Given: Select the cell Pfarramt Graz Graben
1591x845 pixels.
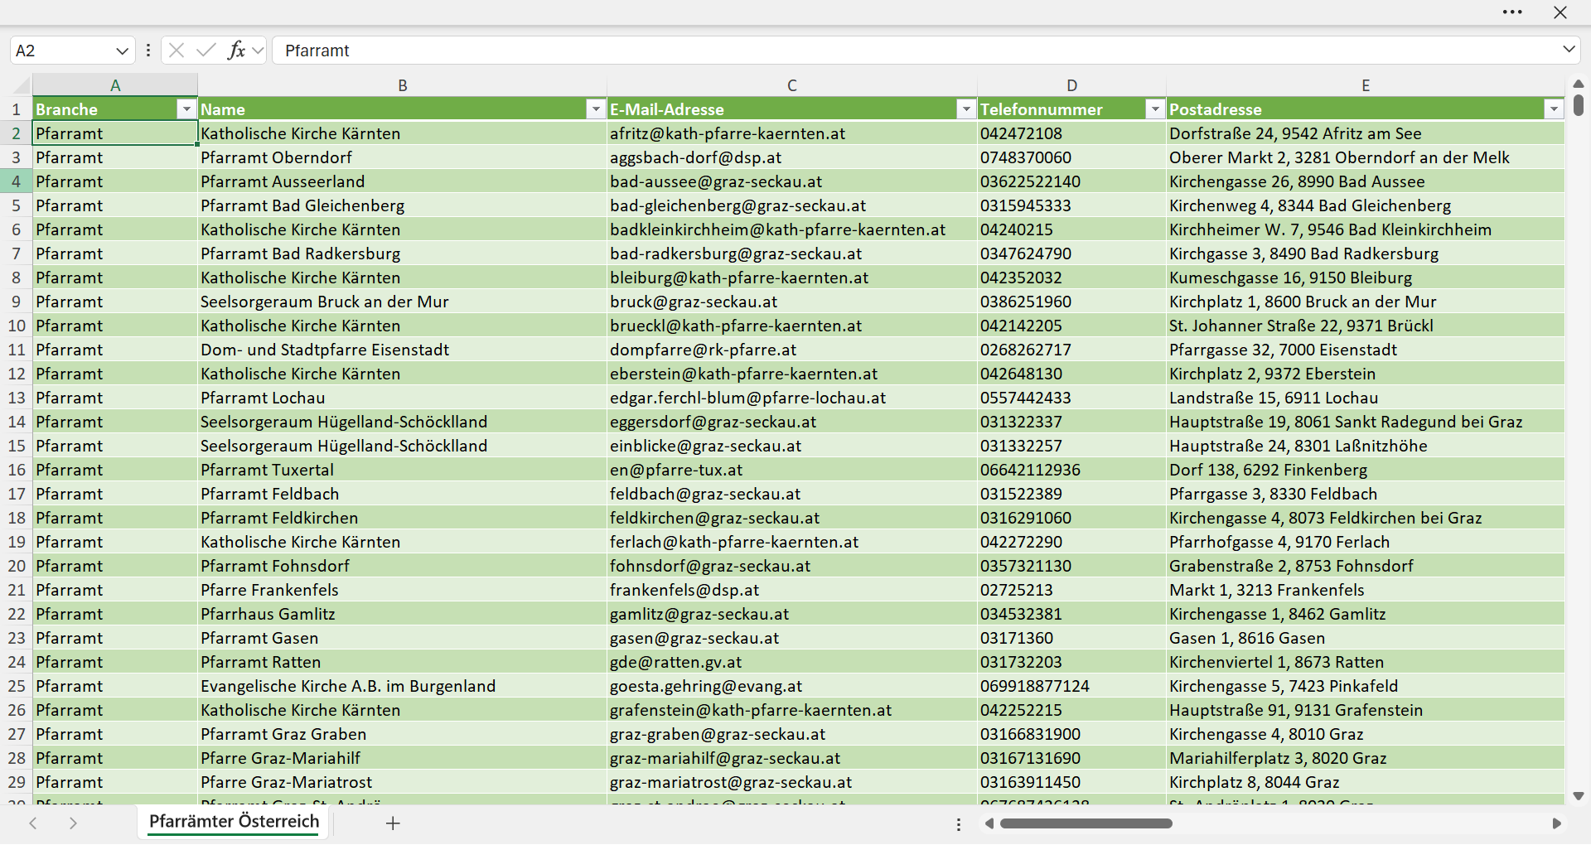Looking at the screenshot, I should [x=403, y=734].
